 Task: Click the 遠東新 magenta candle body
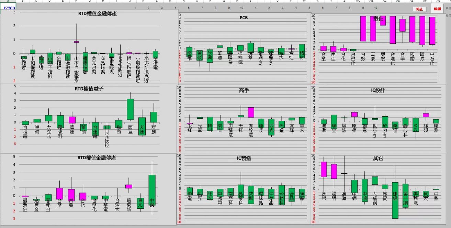pos(129,186)
